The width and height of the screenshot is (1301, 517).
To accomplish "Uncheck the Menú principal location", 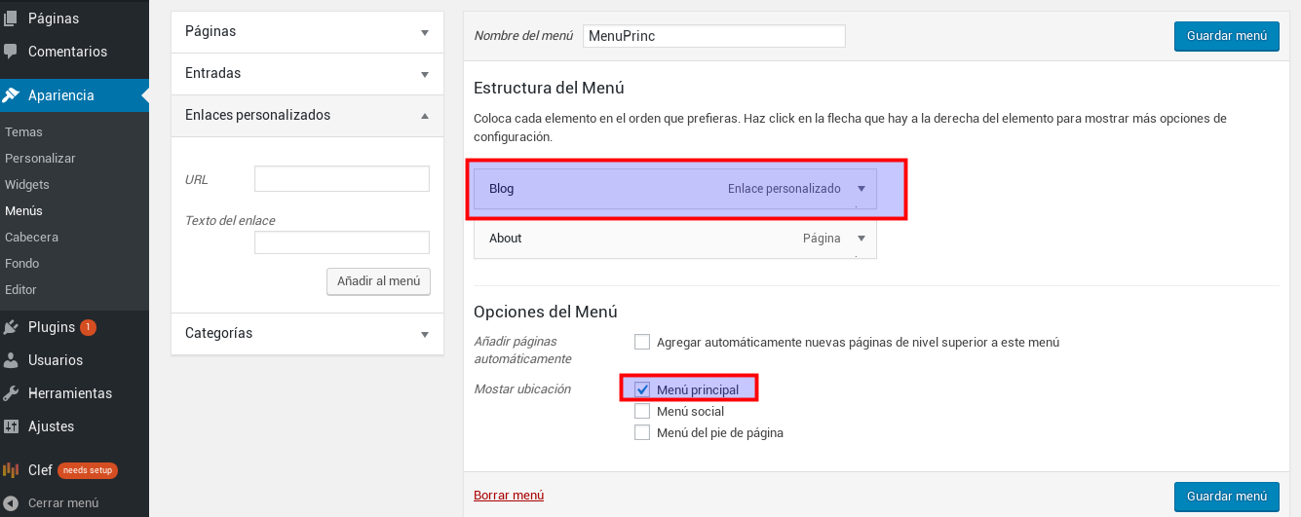I will [642, 389].
